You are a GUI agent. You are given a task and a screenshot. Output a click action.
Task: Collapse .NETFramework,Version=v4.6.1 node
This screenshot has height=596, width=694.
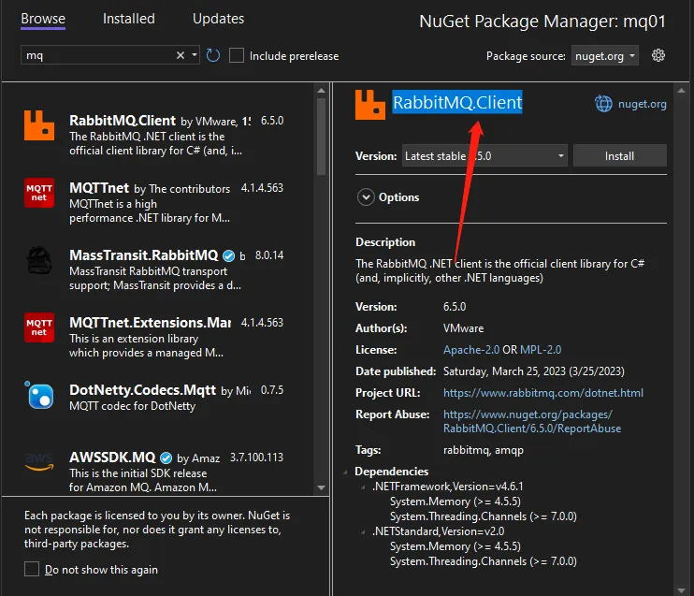364,487
